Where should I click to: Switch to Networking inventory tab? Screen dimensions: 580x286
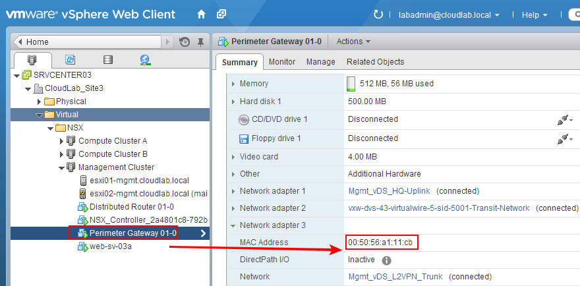(145, 59)
